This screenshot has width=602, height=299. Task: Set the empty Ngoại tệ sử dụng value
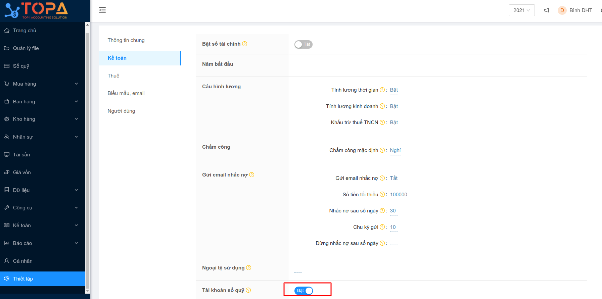click(298, 270)
